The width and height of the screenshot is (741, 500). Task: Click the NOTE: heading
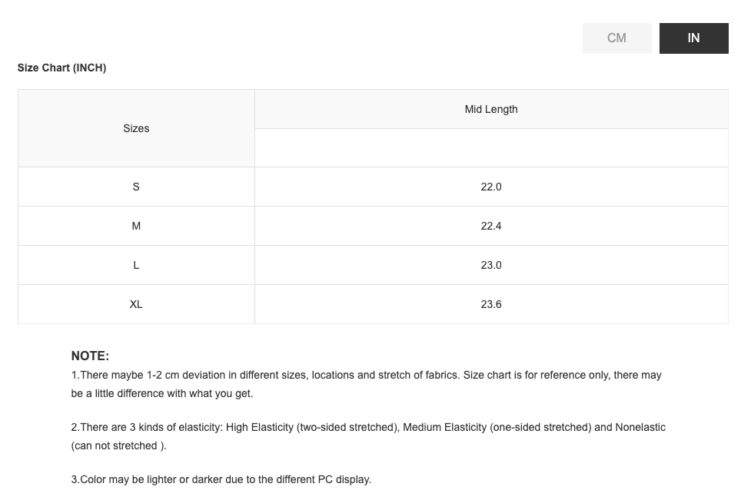point(90,356)
